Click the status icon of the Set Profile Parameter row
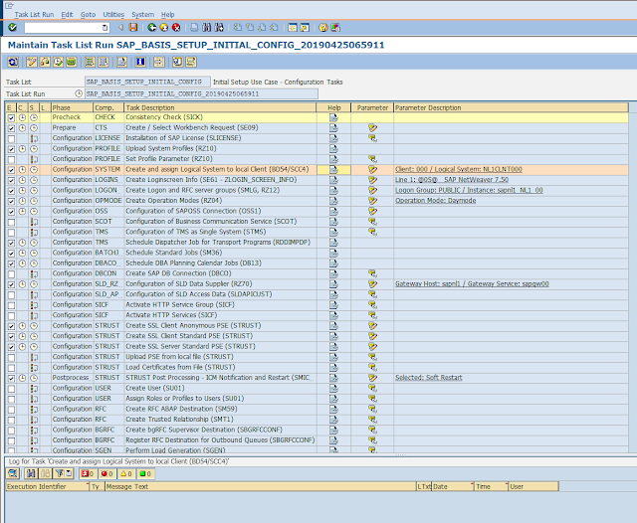Screen dimensions: 637x523 pyautogui.click(x=34, y=159)
